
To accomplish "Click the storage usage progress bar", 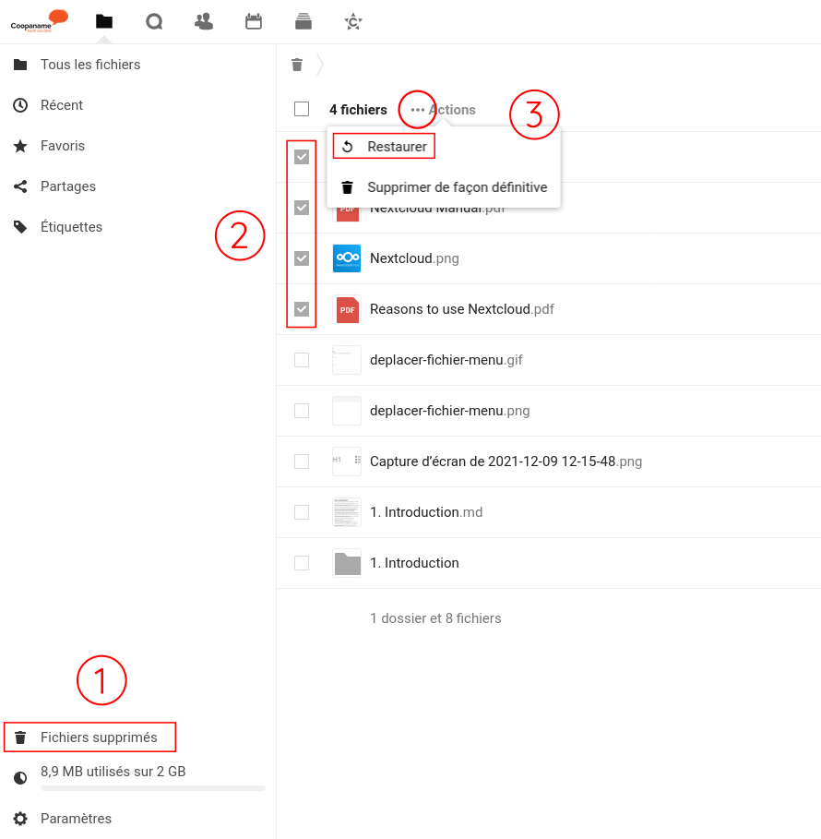I will click(x=152, y=788).
